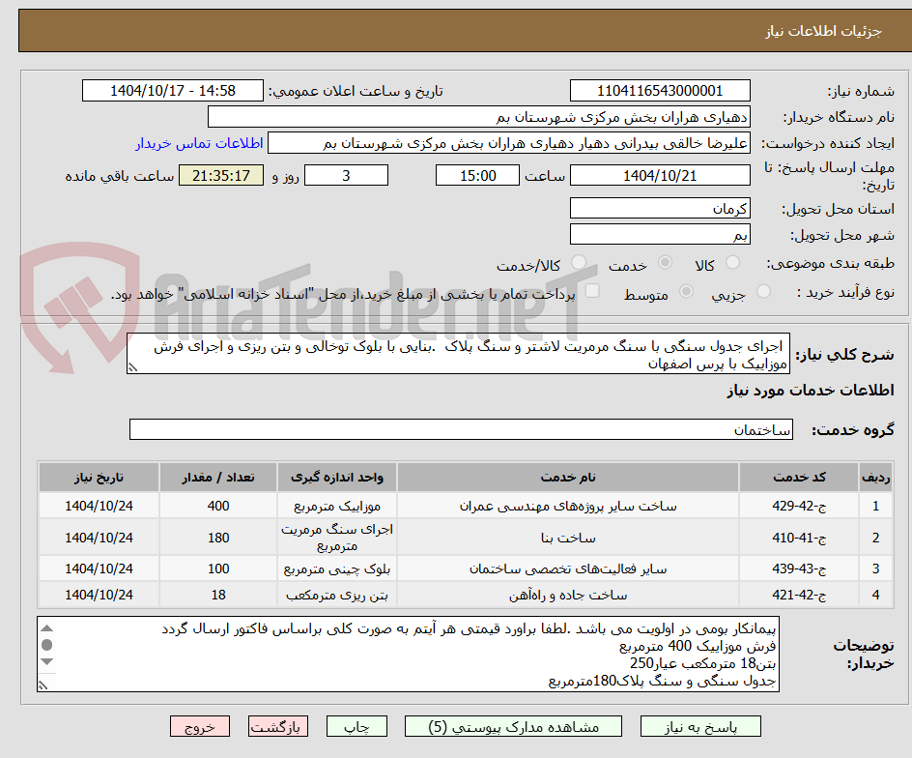Choose the جزیی purchase type radio
Image resolution: width=912 pixels, height=758 pixels.
[x=763, y=292]
